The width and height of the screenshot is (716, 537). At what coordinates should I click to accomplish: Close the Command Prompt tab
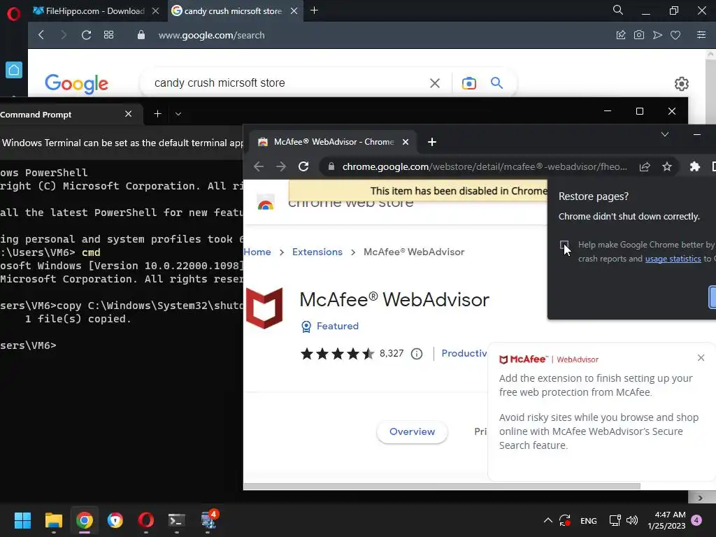pos(129,114)
